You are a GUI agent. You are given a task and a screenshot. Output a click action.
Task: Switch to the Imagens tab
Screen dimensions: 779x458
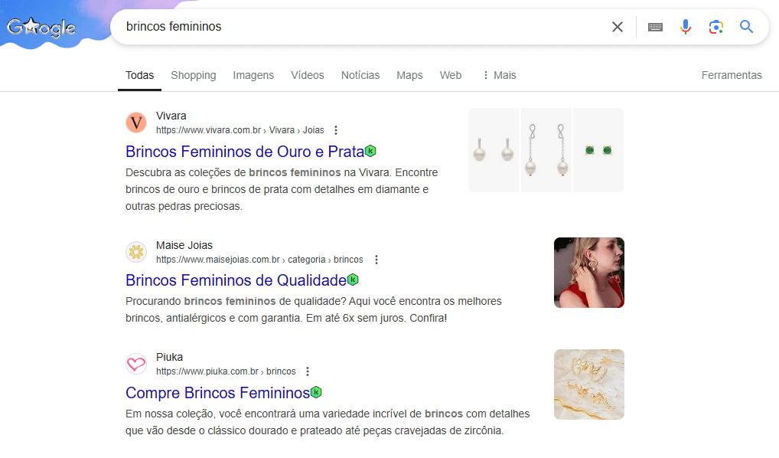253,75
